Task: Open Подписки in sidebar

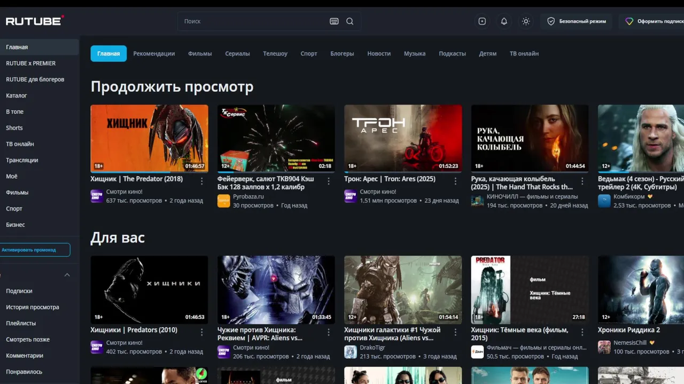Action: (40, 291)
